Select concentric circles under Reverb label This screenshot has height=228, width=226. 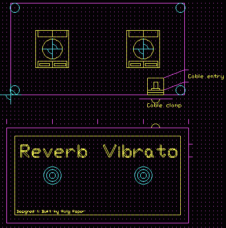[x=52, y=175]
